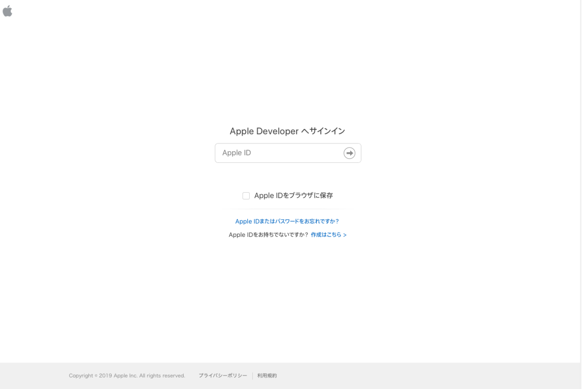Image resolution: width=582 pixels, height=389 pixels.
Task: Click Apple IDまたはパスワードをお忘れですか? link
Action: coord(287,221)
